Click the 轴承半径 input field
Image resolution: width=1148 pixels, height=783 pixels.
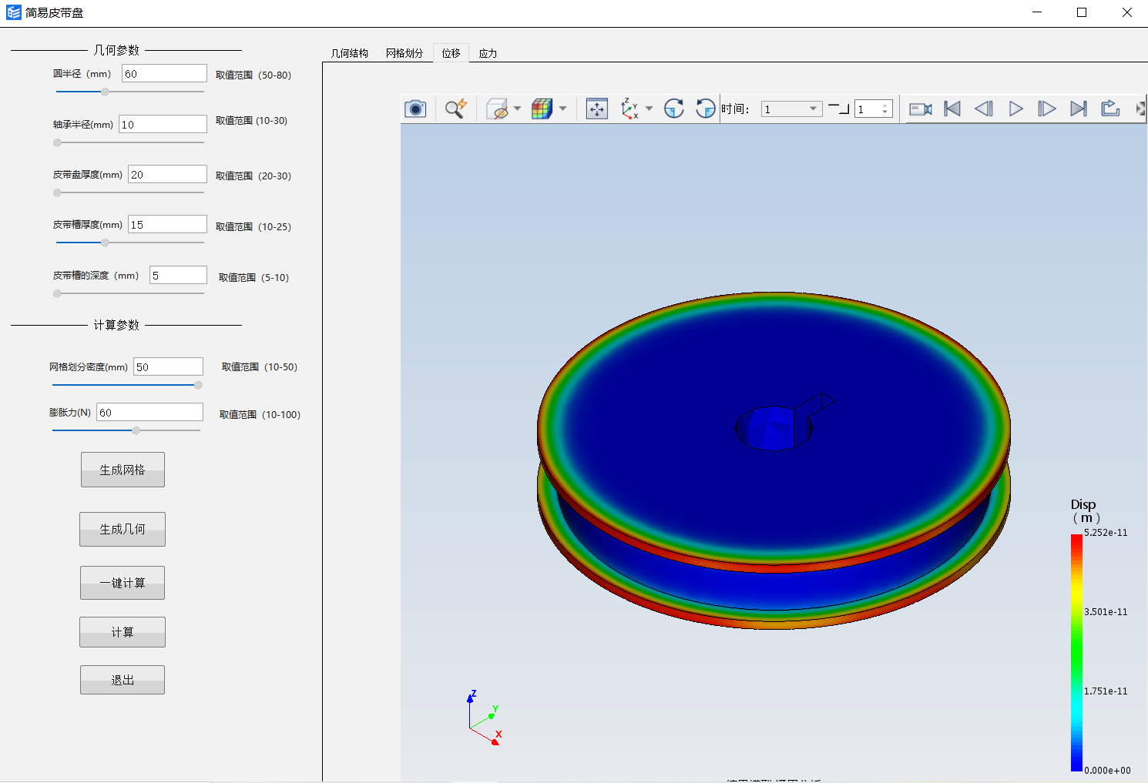click(163, 124)
